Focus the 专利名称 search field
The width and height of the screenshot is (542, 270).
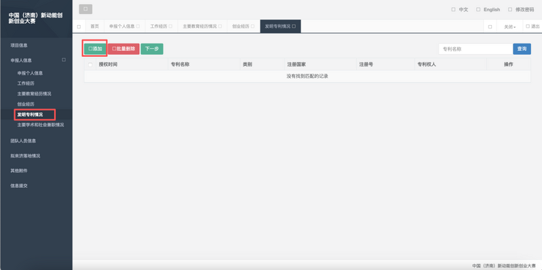476,49
